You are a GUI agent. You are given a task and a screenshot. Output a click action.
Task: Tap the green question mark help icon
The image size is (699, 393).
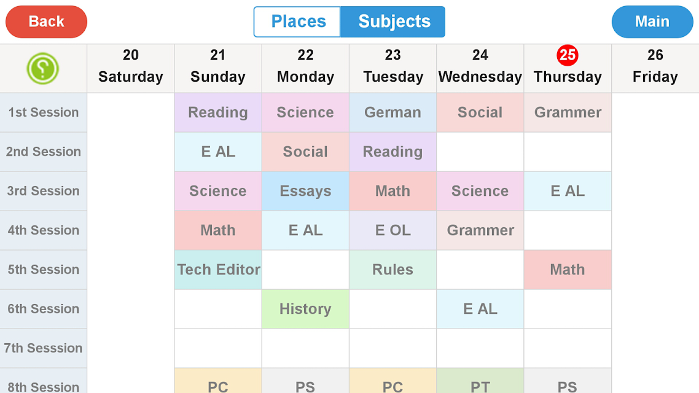click(43, 69)
